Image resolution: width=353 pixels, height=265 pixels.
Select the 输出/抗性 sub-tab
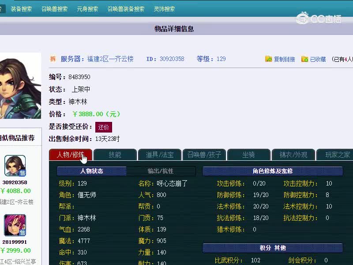pos(161,171)
